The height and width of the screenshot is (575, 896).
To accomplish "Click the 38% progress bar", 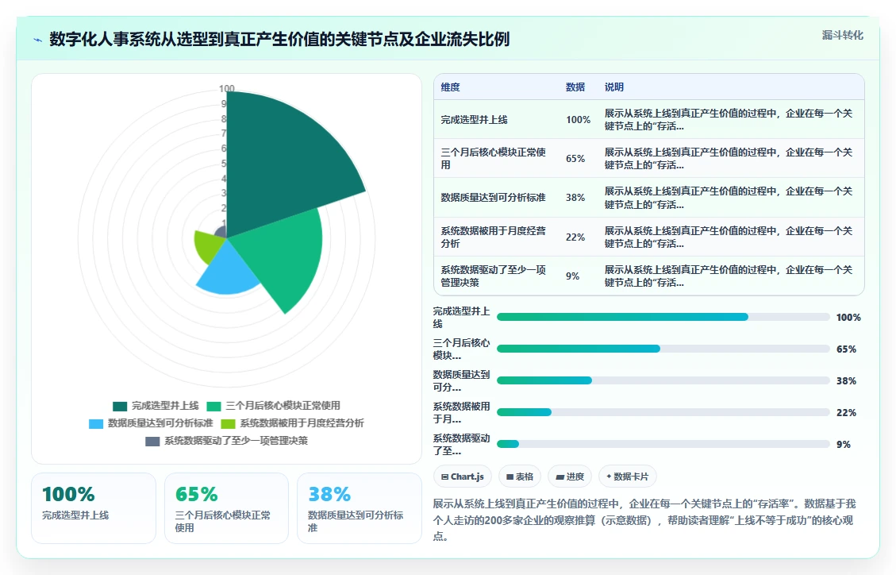I will point(663,380).
